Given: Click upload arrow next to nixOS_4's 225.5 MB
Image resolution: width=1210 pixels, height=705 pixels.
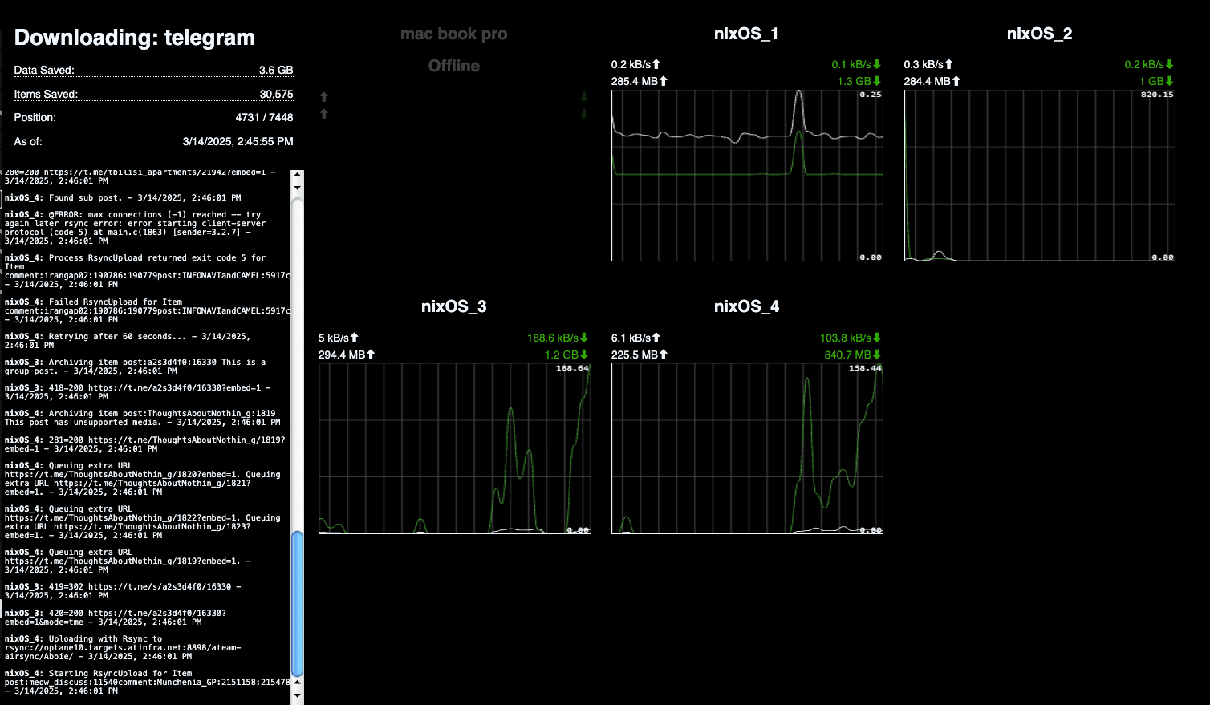Looking at the screenshot, I should tap(663, 355).
